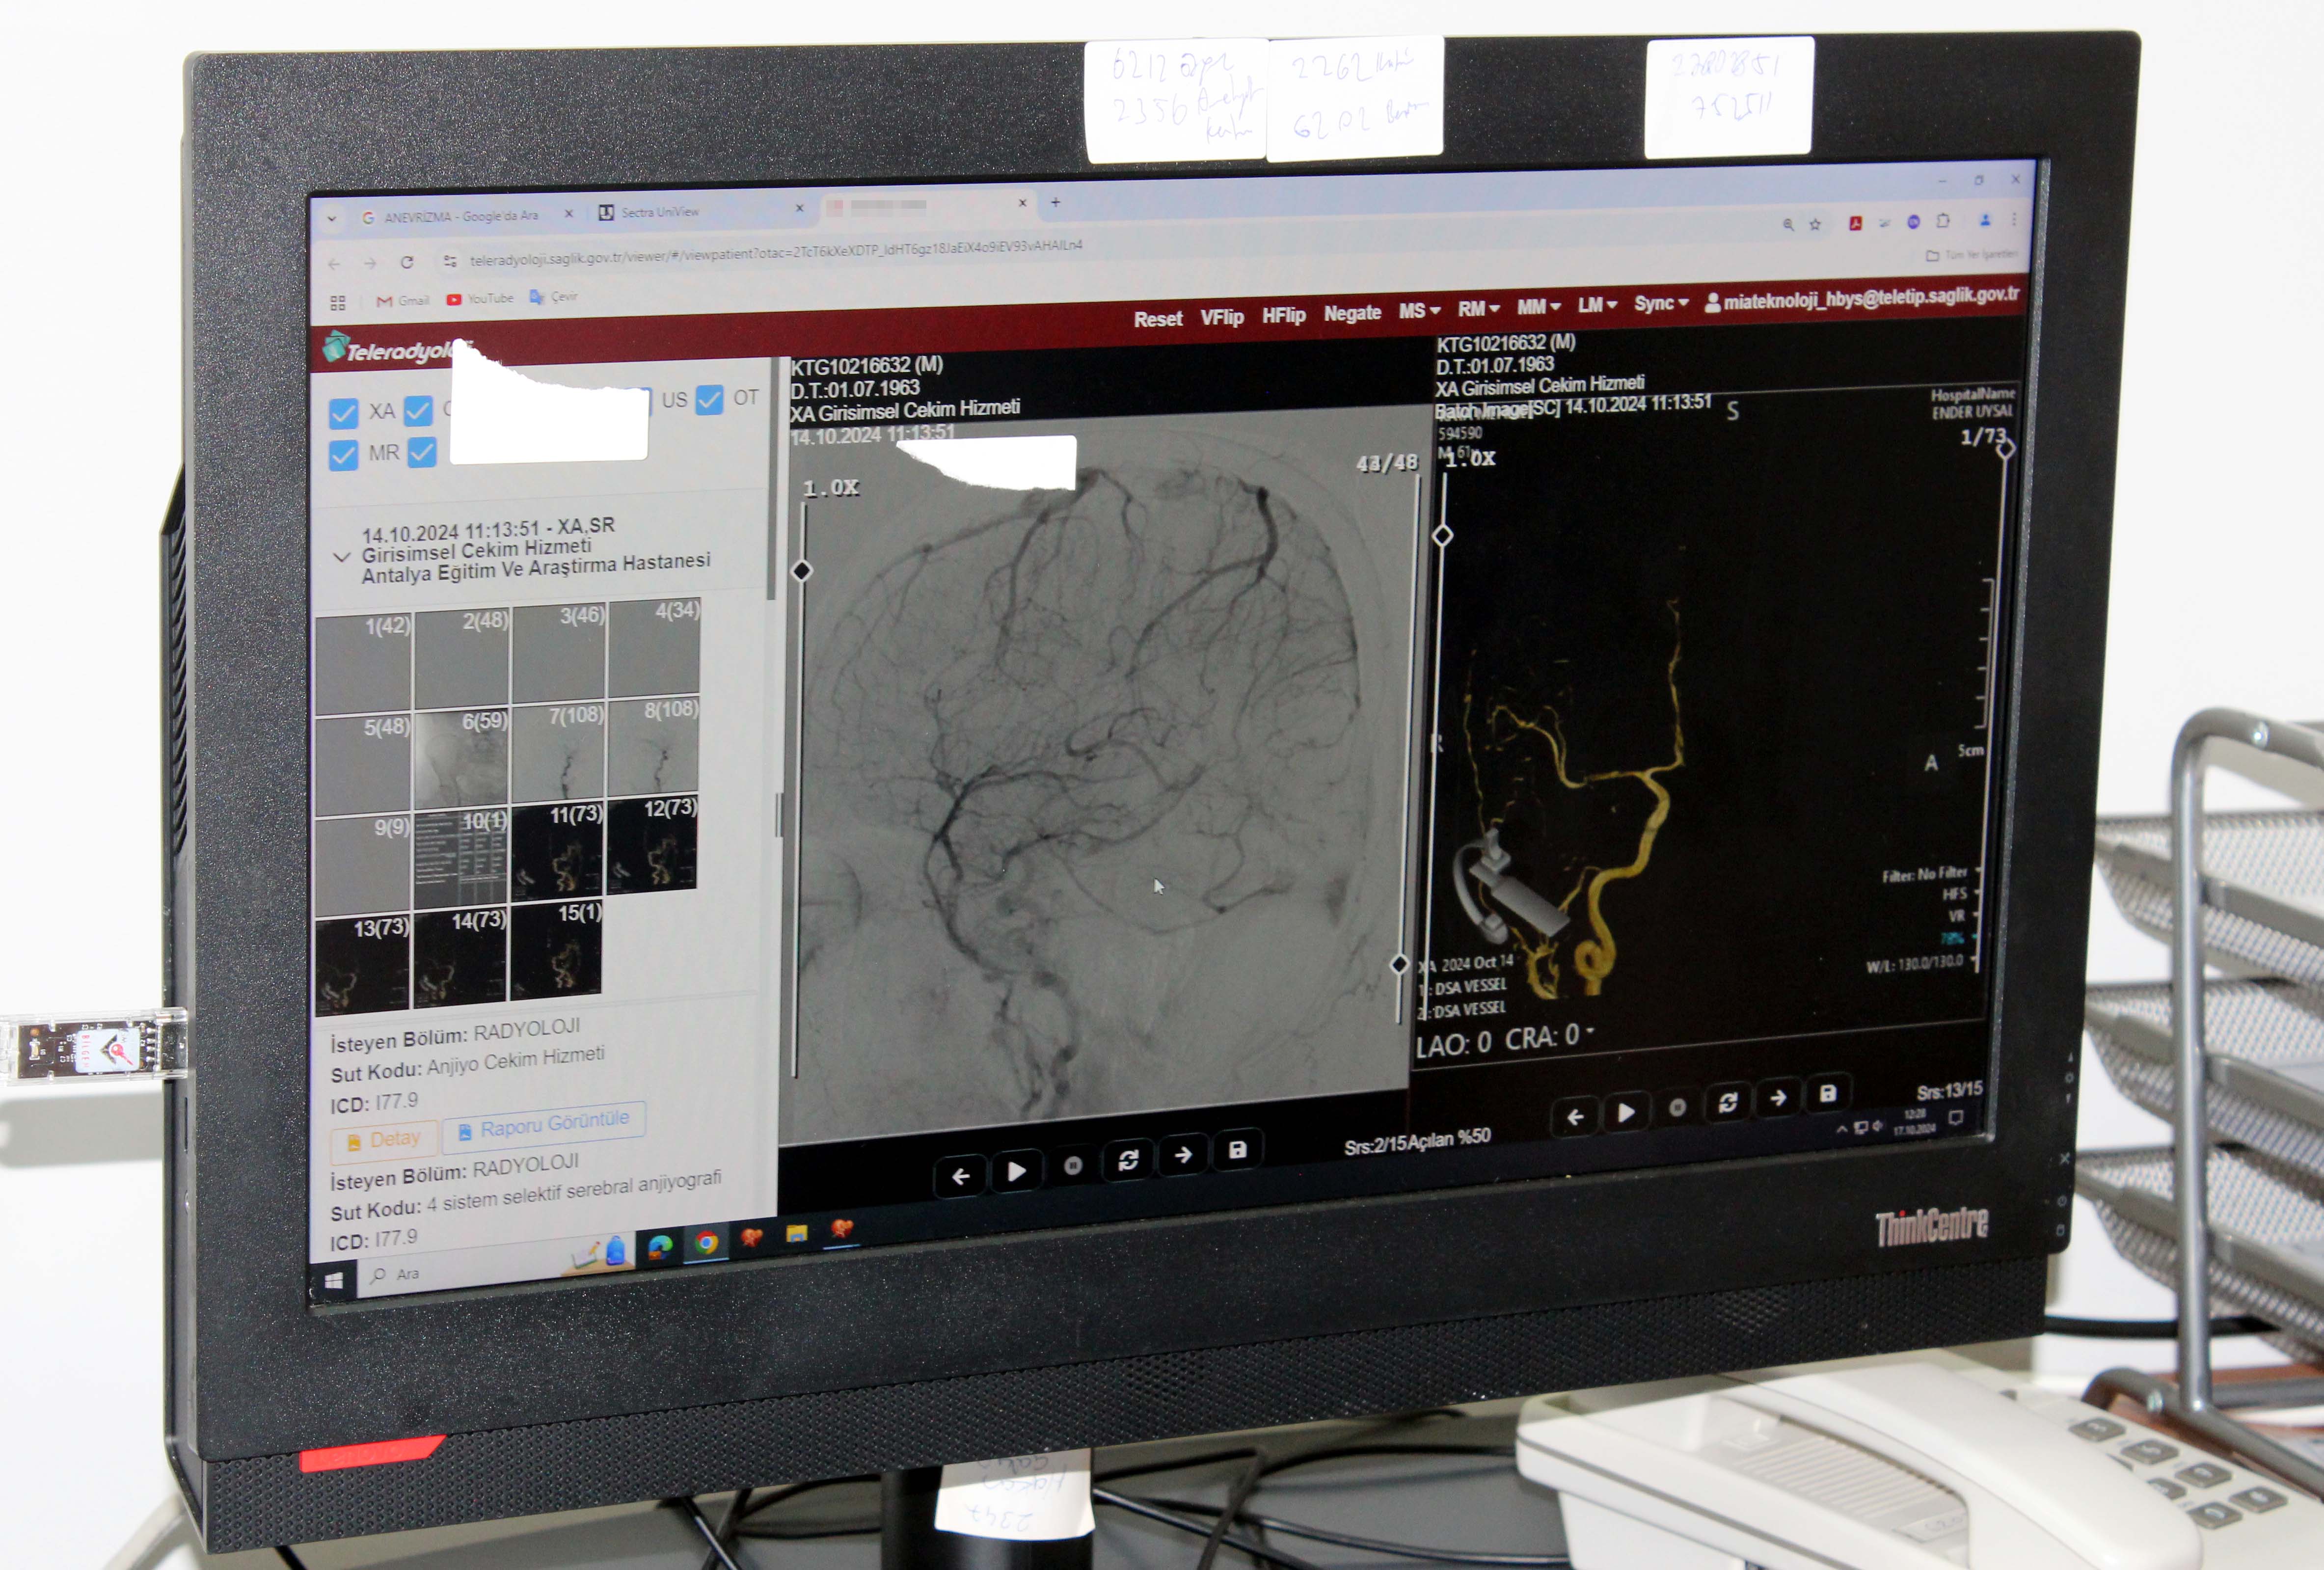Uncheck the XA modality checkbox
Viewport: 2324px width, 1570px height.
point(343,413)
